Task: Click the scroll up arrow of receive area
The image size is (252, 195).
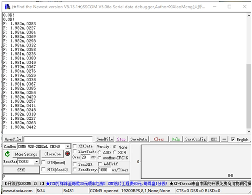Action: click(x=249, y=16)
